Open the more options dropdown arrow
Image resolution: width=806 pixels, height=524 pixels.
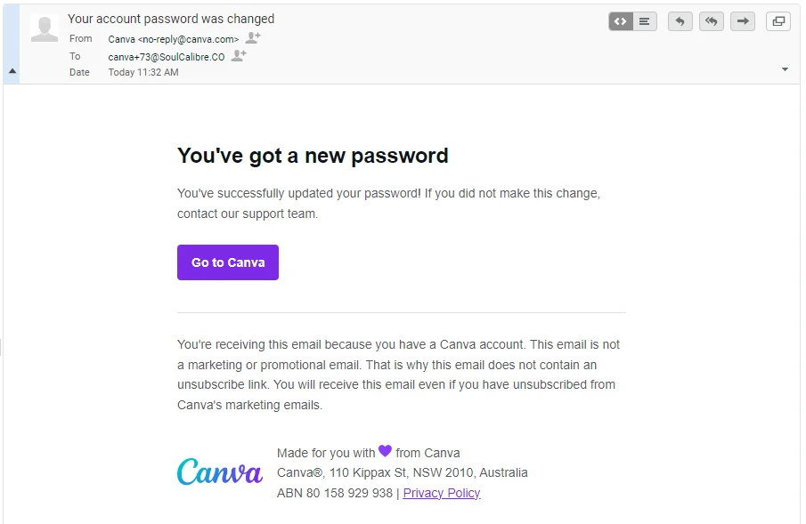785,69
